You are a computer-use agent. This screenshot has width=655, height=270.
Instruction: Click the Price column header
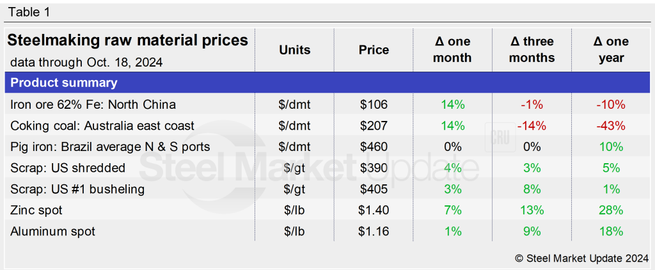click(374, 50)
